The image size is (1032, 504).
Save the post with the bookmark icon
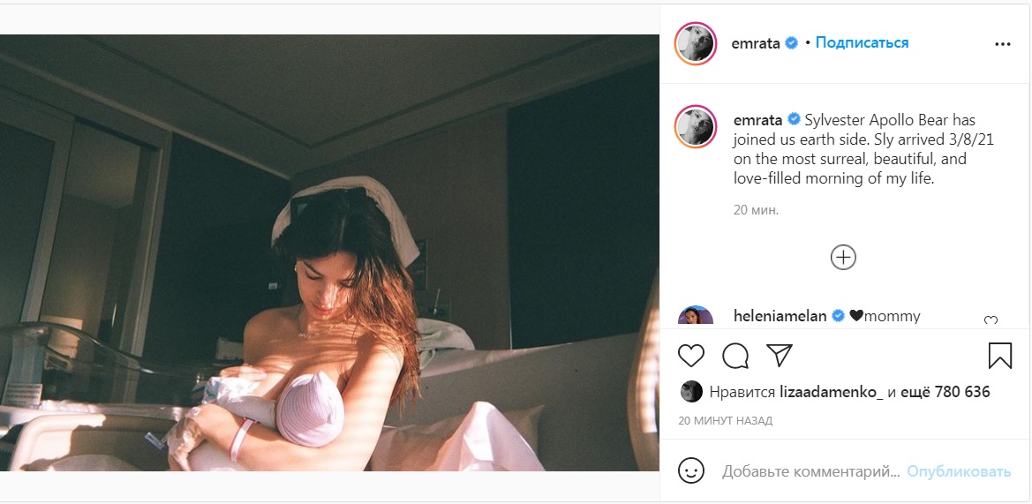tap(999, 356)
